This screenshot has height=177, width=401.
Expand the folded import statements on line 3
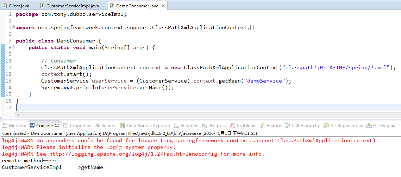click(x=13, y=27)
